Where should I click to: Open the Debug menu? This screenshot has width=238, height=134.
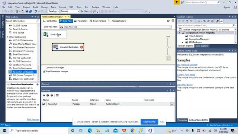(44, 7)
